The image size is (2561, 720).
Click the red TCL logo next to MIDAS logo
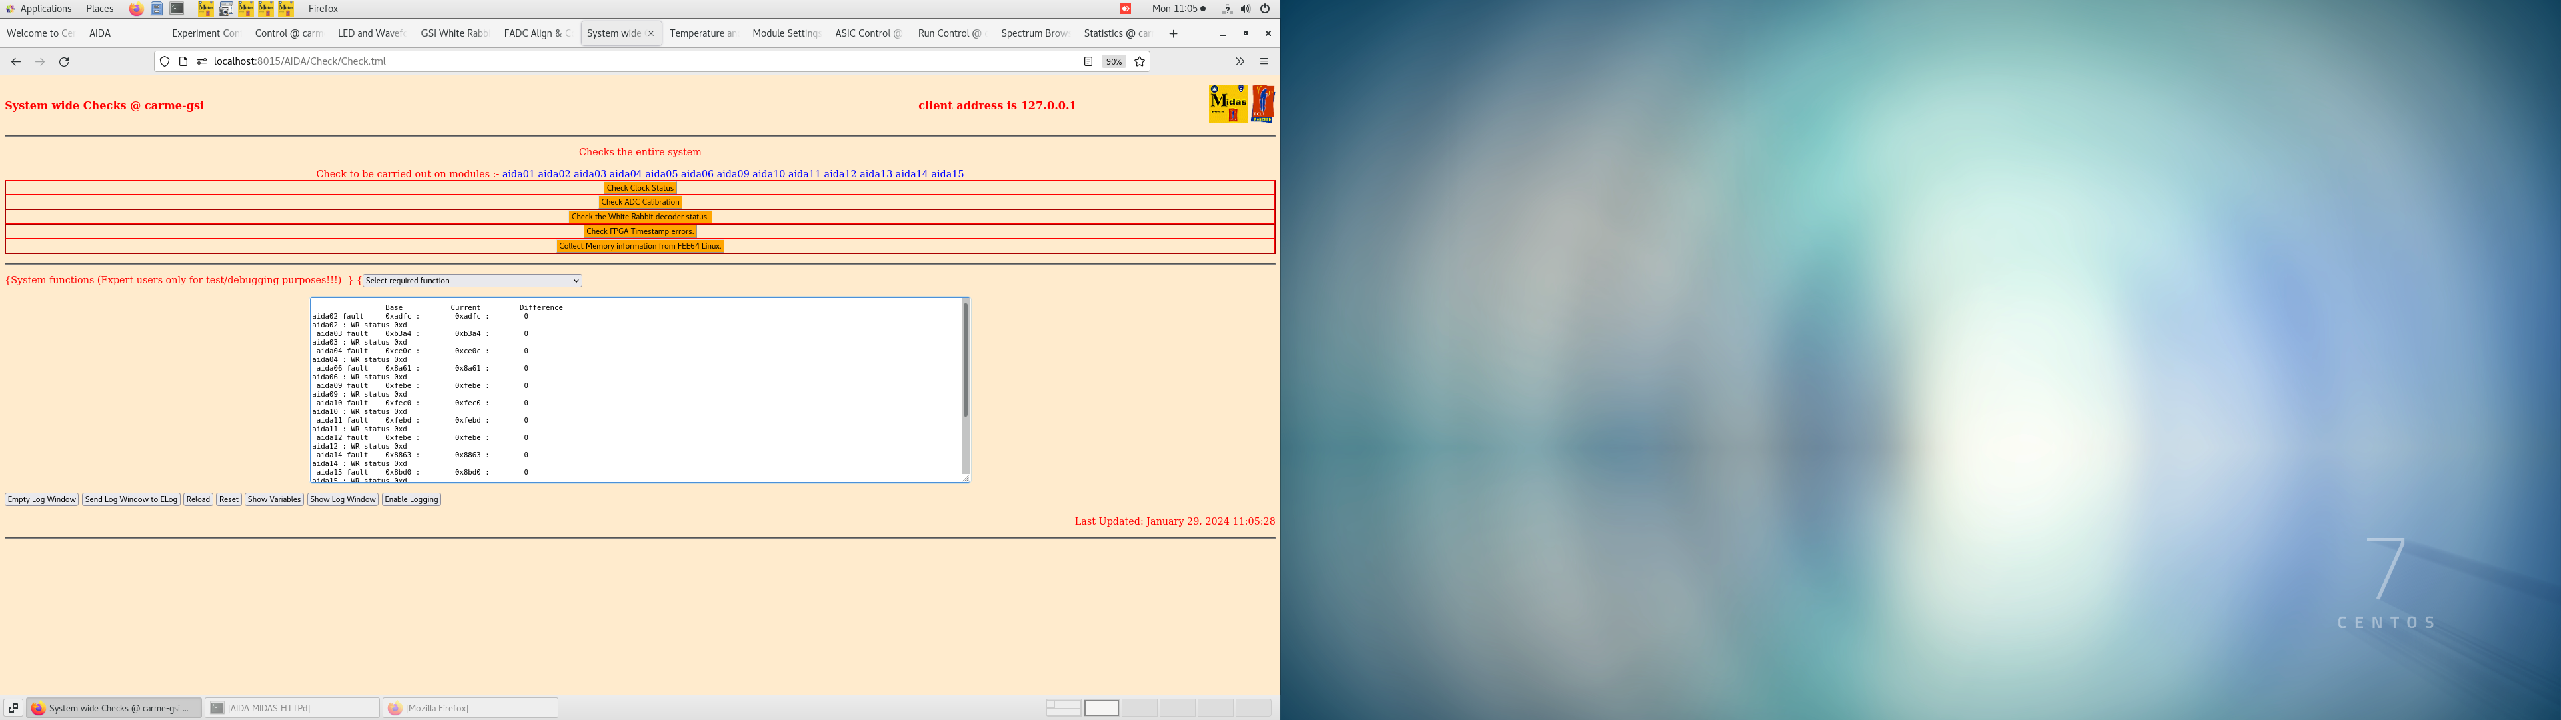[1262, 103]
